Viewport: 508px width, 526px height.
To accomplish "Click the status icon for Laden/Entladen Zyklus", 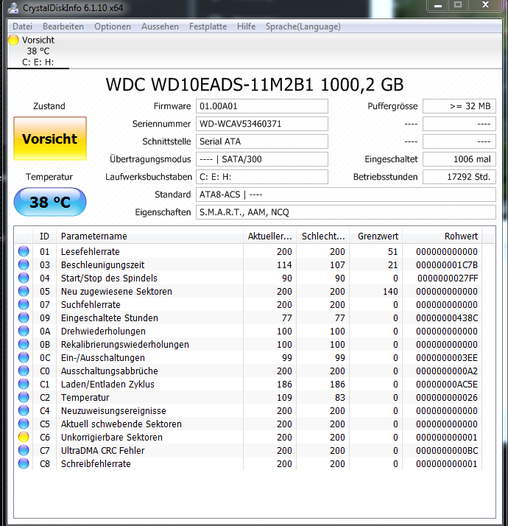I will [x=24, y=384].
